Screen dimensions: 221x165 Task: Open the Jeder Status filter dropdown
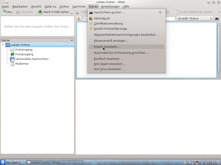pyautogui.click(x=195, y=18)
